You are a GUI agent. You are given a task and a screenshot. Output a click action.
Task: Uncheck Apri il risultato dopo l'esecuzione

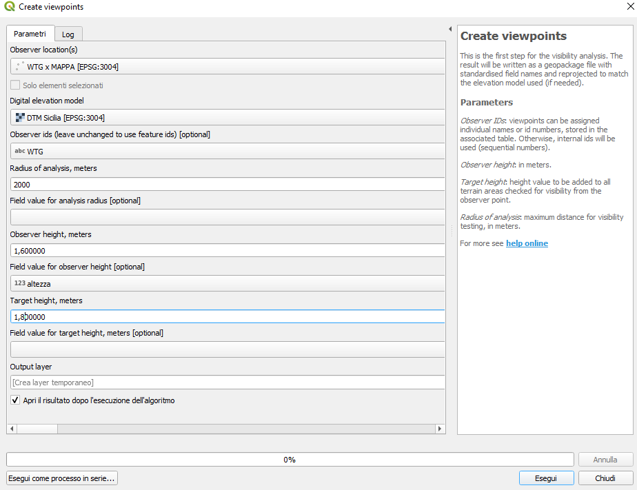click(15, 400)
